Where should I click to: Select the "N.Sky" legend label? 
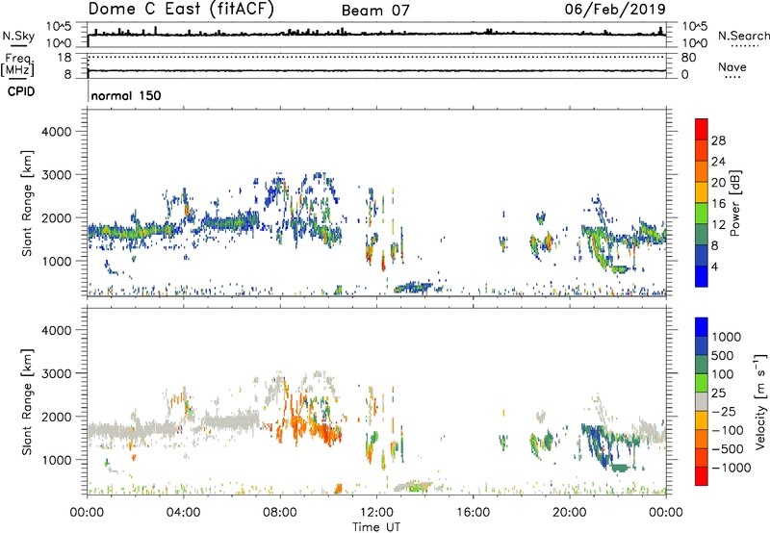(18, 36)
